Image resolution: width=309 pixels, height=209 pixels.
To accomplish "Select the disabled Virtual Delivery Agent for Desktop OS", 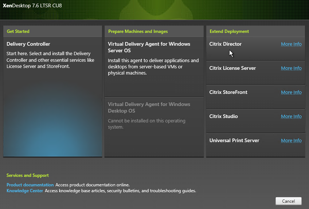I will click(154, 127).
